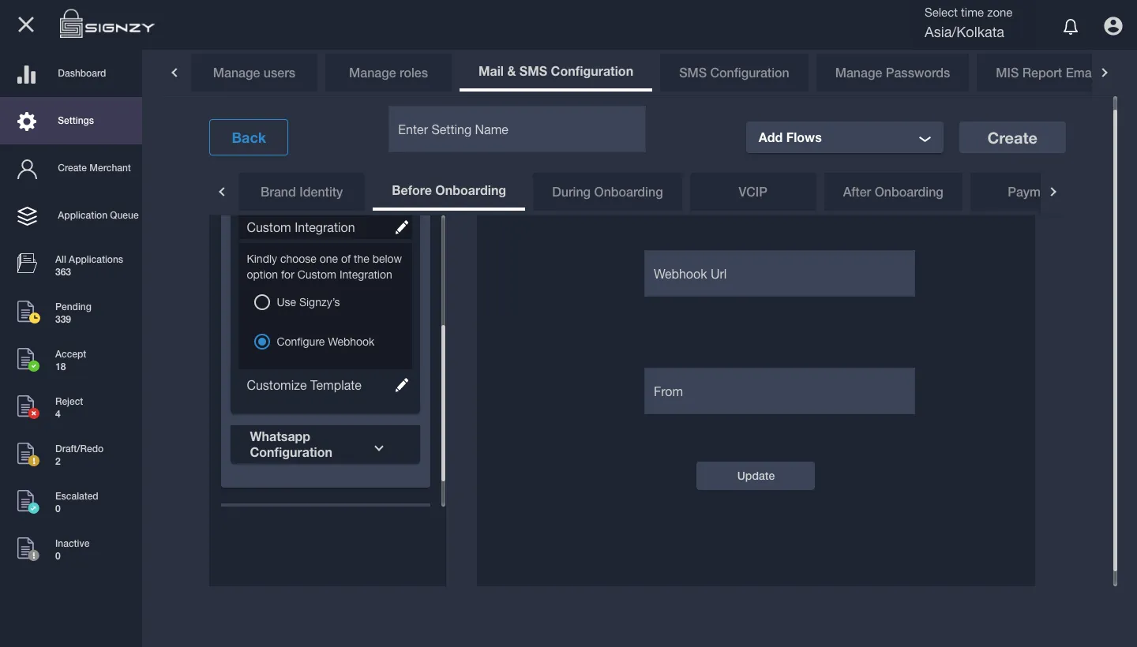Switch to the Manage users tab
1137x647 pixels.
click(254, 73)
